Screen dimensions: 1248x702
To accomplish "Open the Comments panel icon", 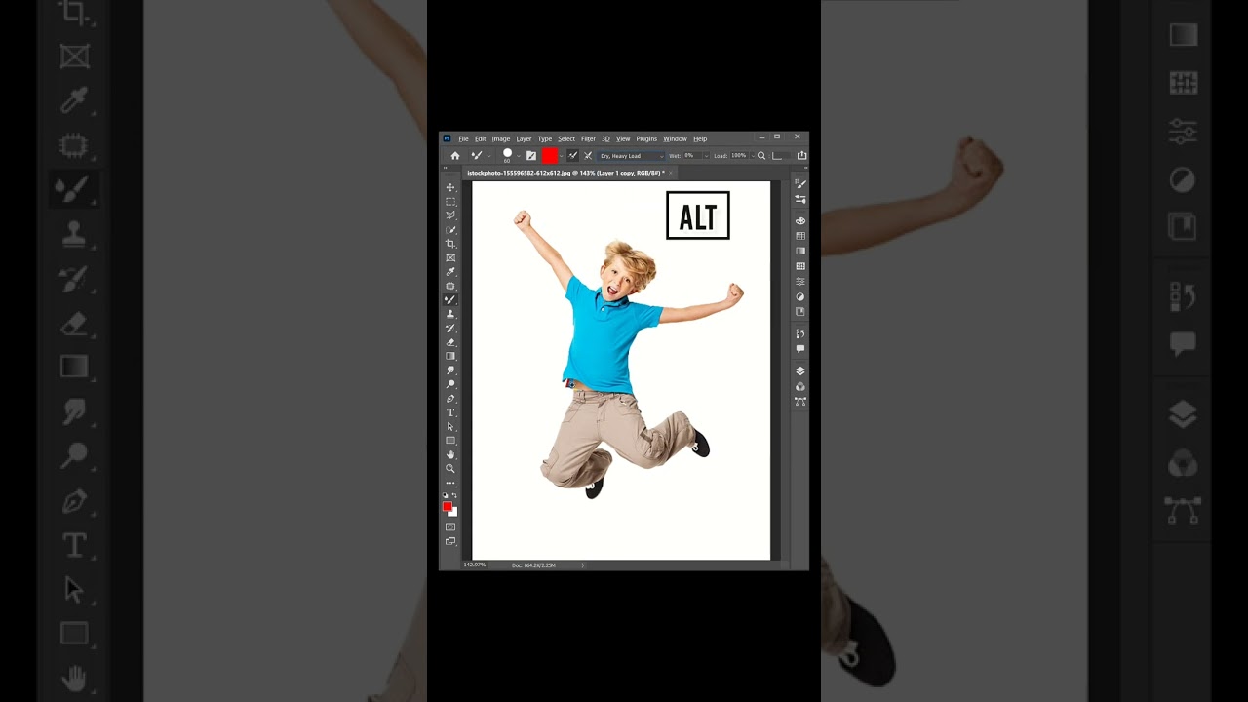I will coord(800,348).
